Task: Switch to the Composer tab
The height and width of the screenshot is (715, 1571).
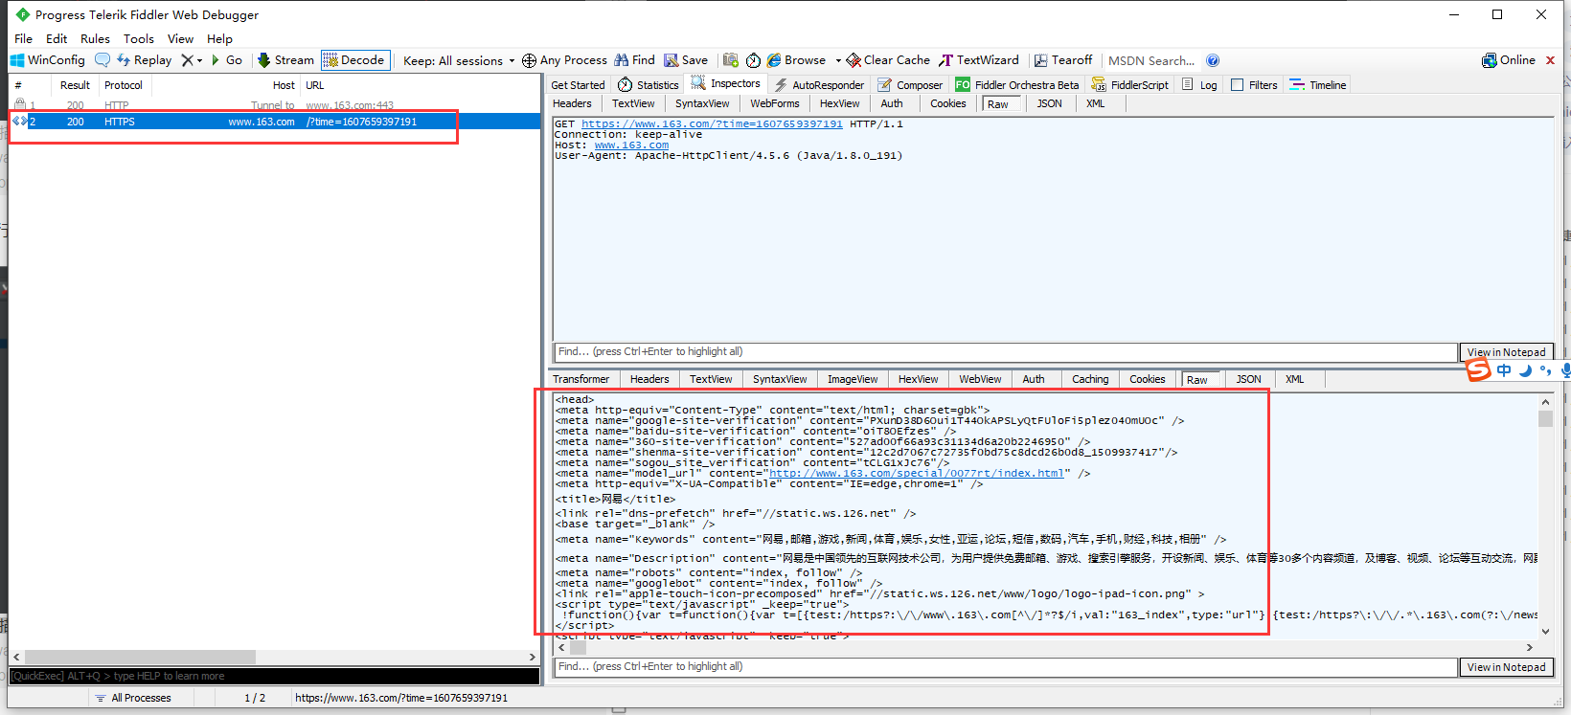Action: 910,85
